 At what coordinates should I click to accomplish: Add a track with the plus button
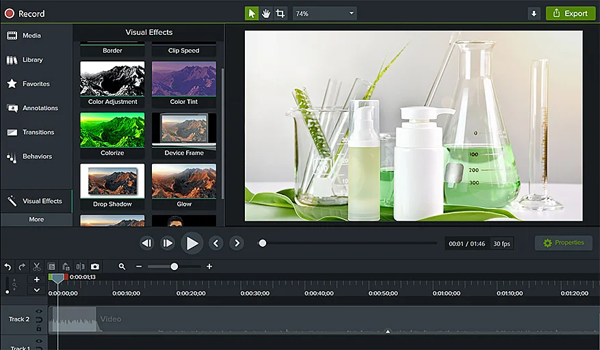pos(37,280)
